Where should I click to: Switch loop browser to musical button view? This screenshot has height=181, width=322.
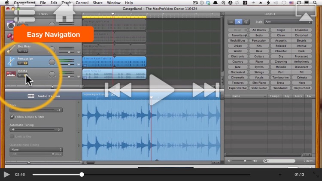239,22
